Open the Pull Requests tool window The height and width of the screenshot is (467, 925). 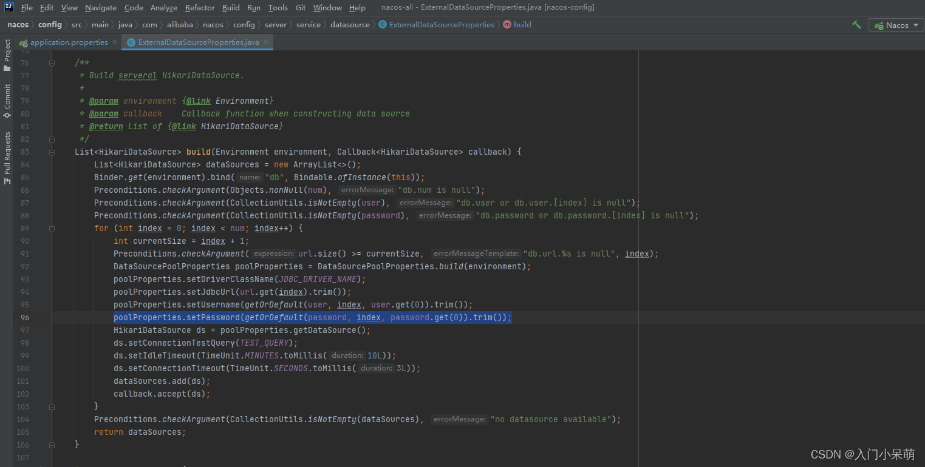(x=7, y=158)
